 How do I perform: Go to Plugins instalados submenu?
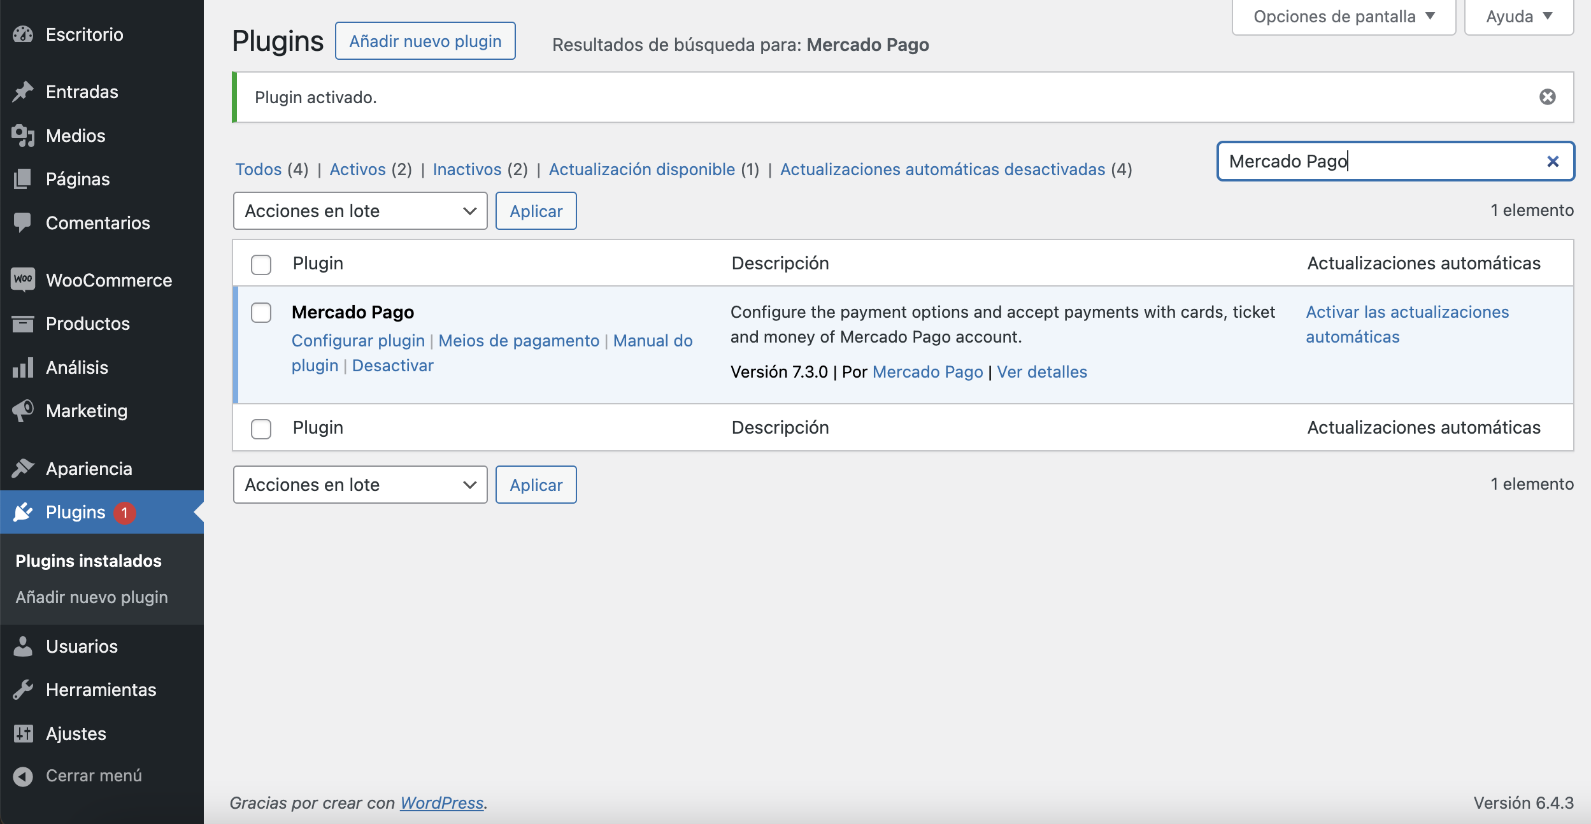pyautogui.click(x=89, y=561)
